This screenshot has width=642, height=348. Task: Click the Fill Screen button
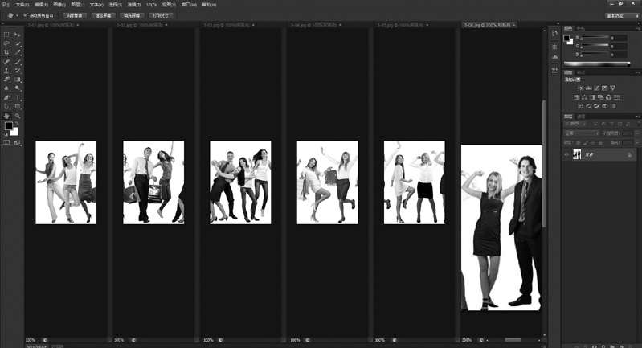(x=132, y=15)
